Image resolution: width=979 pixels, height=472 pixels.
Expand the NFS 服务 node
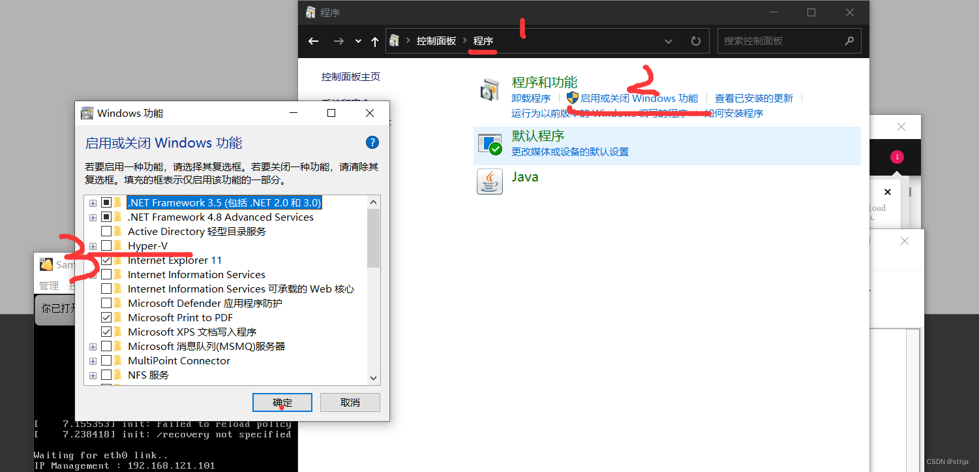(x=93, y=375)
